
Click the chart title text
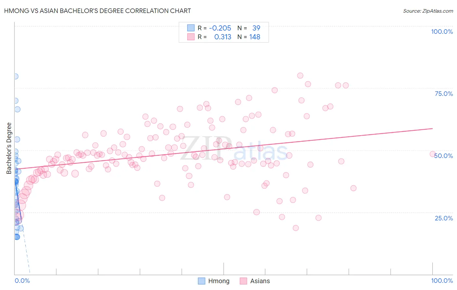click(98, 11)
